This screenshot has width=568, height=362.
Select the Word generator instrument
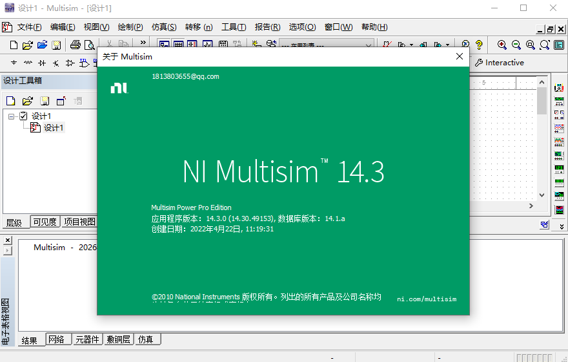[559, 182]
